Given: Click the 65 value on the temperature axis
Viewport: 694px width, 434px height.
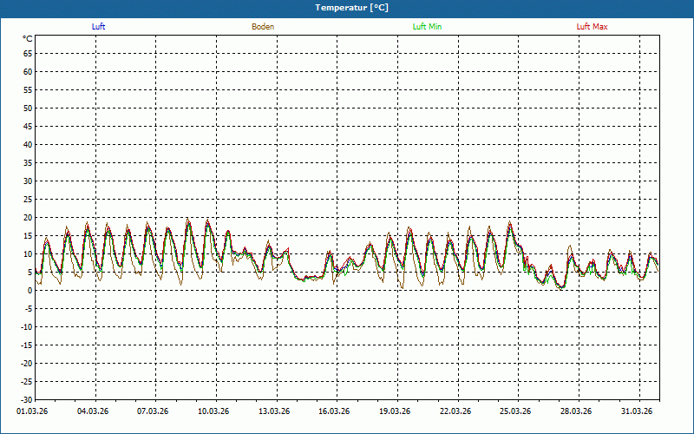Looking at the screenshot, I should [28, 53].
